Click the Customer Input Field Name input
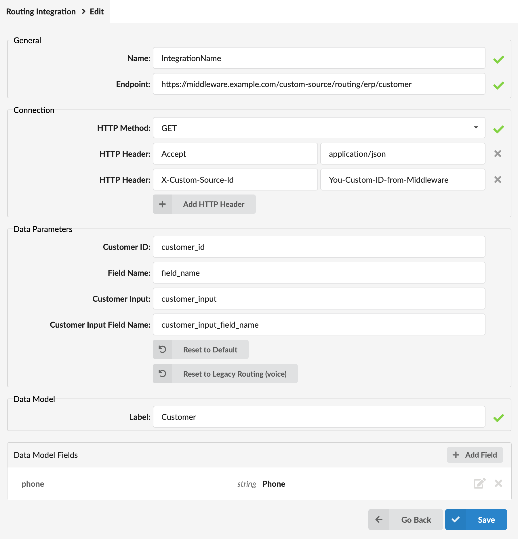This screenshot has width=518, height=540. click(x=319, y=325)
